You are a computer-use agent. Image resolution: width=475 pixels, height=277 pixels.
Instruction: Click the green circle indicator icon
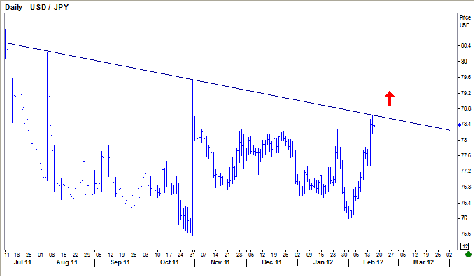[468, 254]
